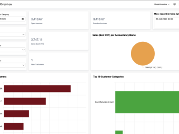The width and height of the screenshot is (179, 134).
Task: Click the small green category bar at bottom
Action: tap(119, 132)
